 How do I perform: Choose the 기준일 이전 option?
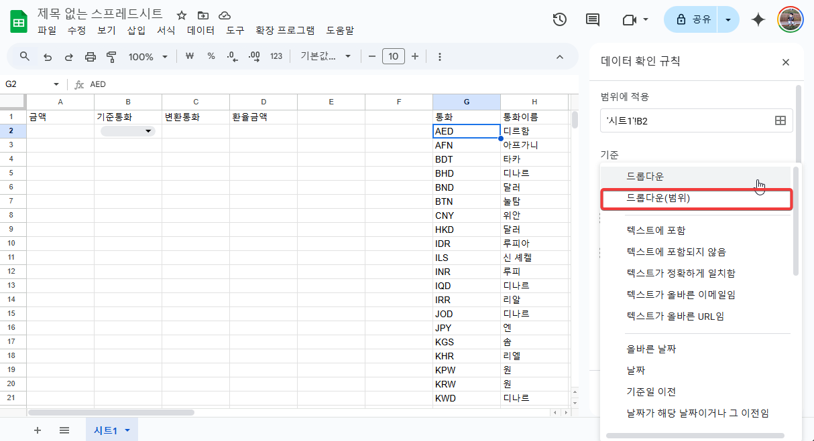pyautogui.click(x=696, y=391)
